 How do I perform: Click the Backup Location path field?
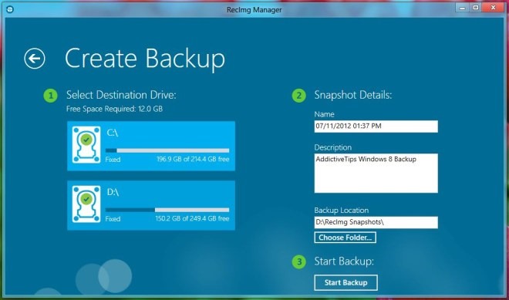point(376,222)
